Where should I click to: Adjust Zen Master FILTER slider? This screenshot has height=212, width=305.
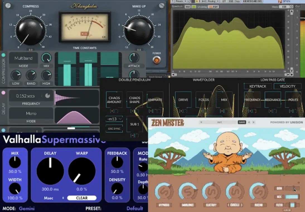coord(292,205)
